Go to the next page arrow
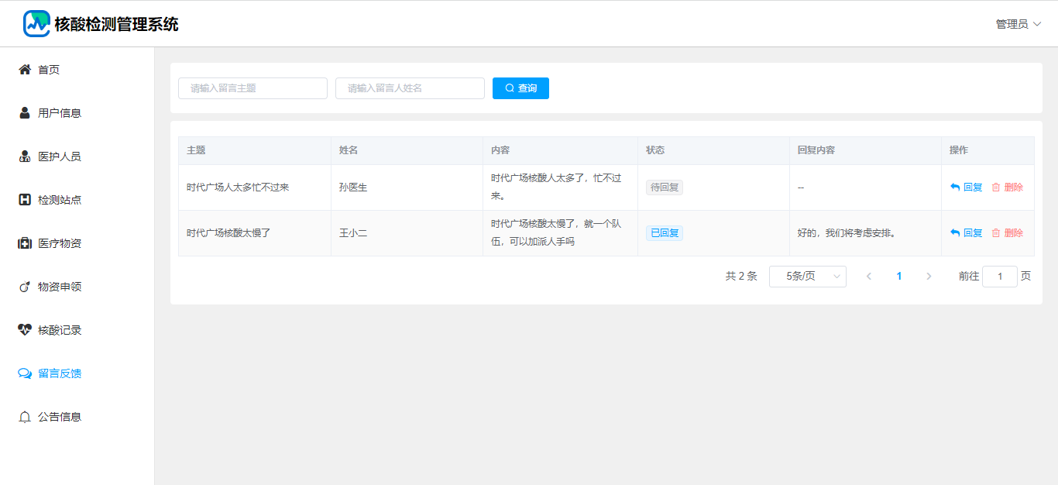The width and height of the screenshot is (1058, 485). (929, 277)
